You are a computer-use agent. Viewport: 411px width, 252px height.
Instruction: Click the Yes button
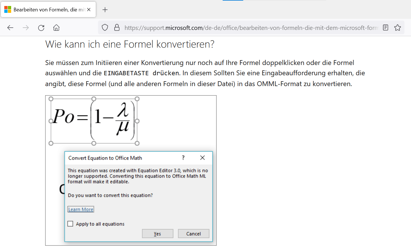pos(157,234)
